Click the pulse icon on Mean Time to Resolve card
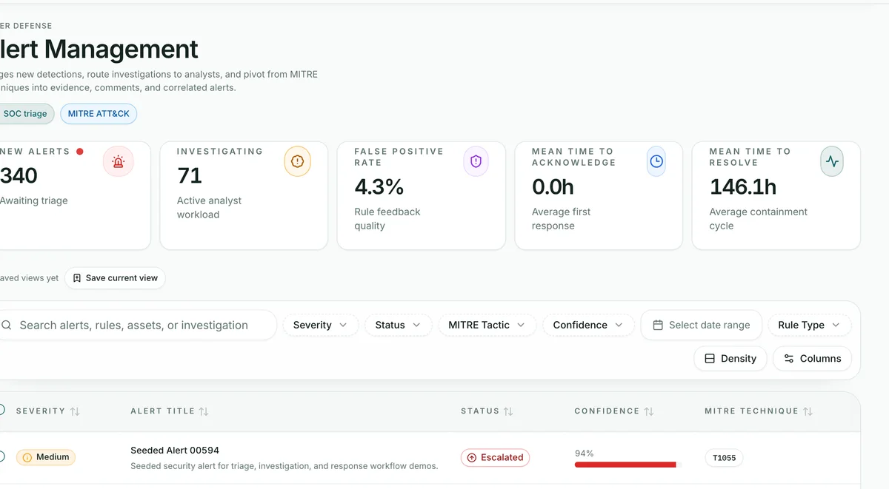Screen dimensions: 889x489 point(832,161)
